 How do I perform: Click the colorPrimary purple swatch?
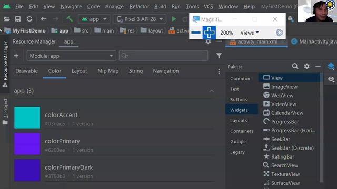(x=27, y=144)
